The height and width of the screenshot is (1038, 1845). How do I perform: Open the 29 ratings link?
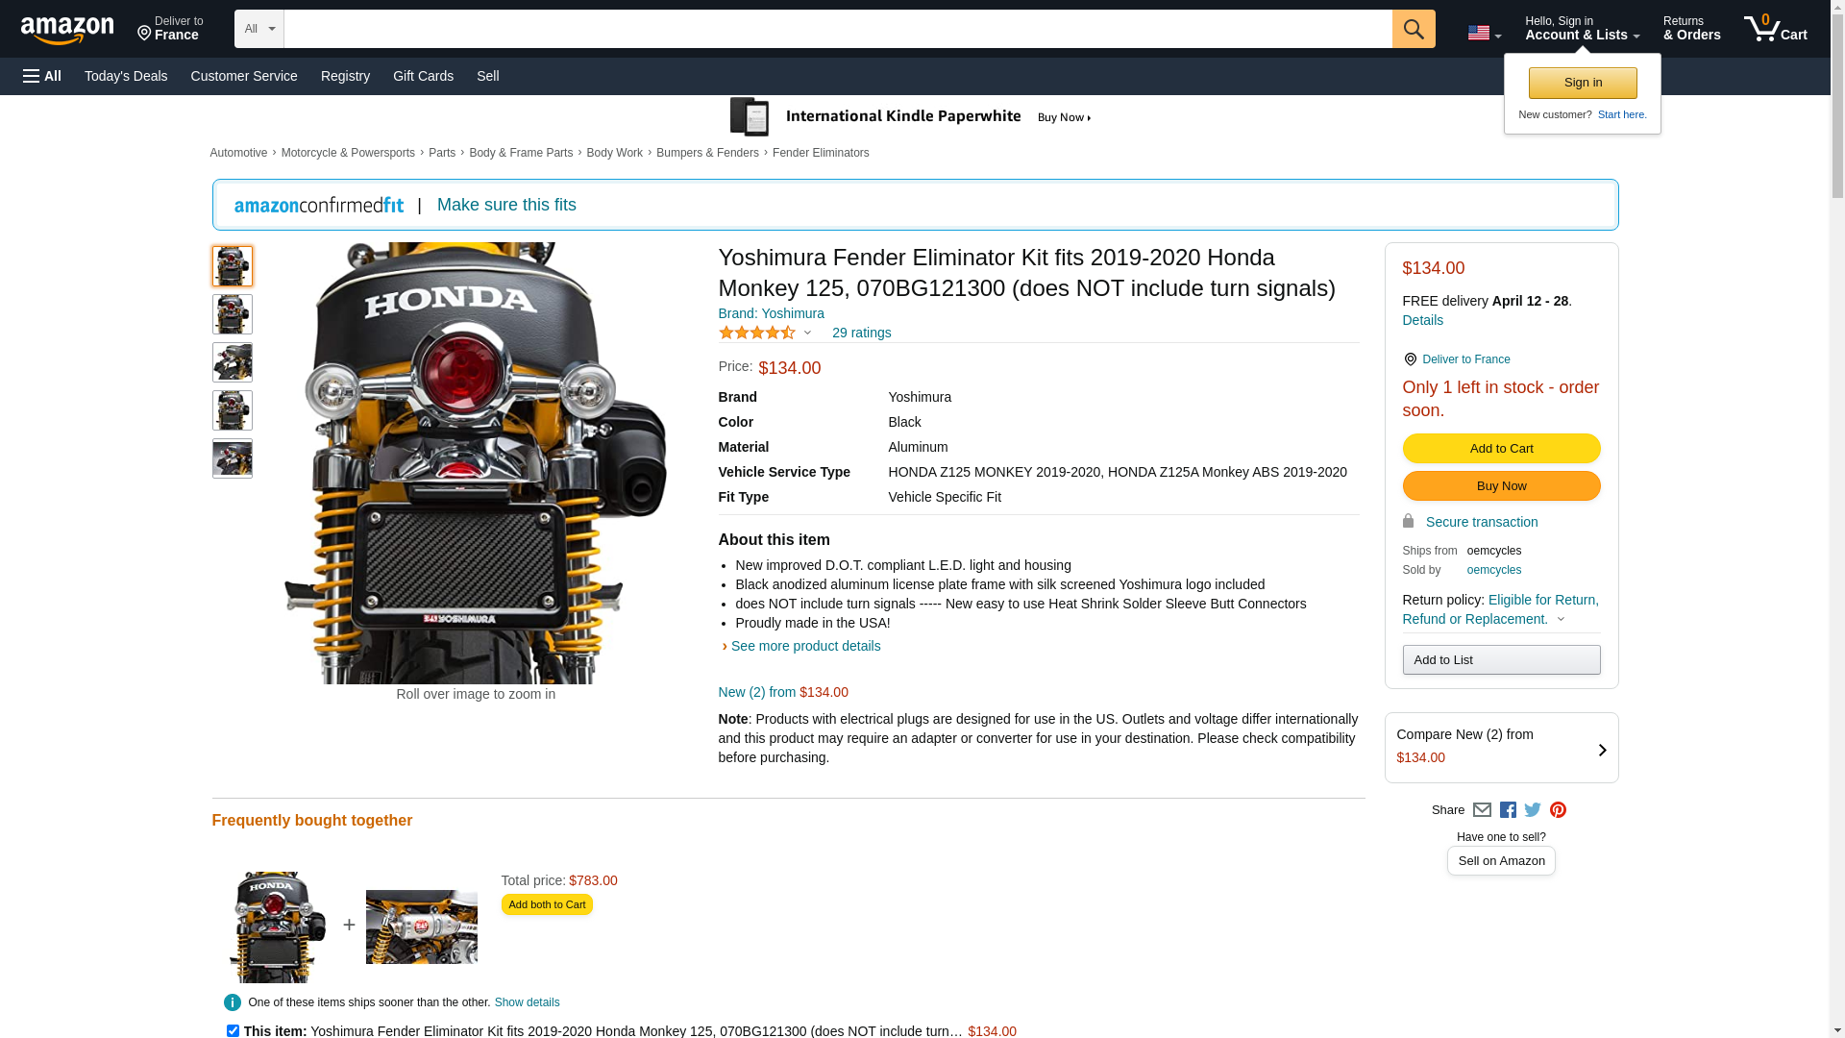pos(861,333)
